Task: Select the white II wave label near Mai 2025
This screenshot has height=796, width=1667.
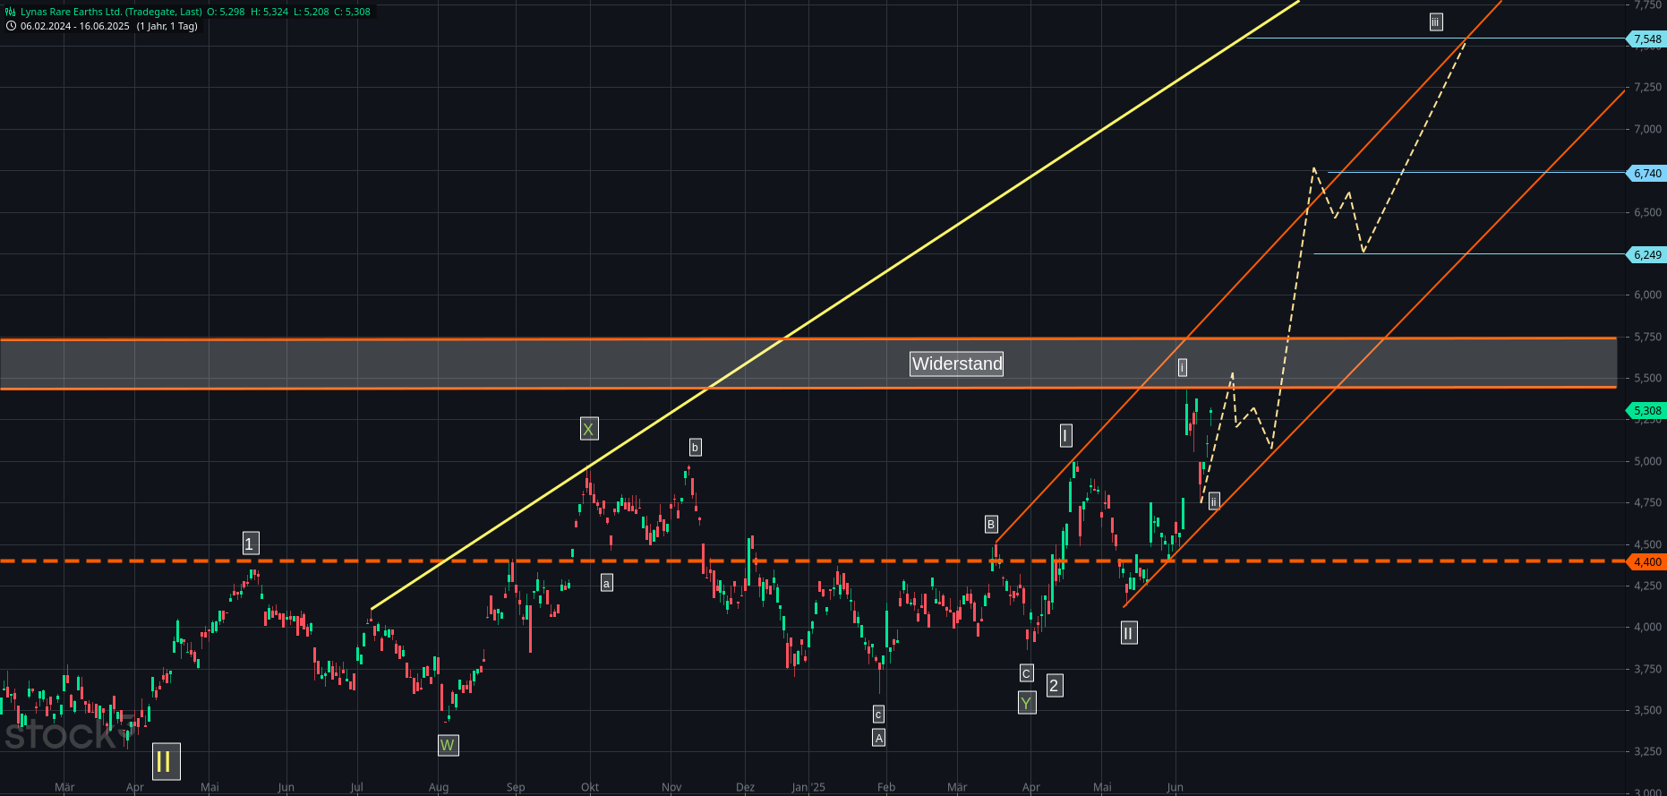Action: click(x=1128, y=633)
